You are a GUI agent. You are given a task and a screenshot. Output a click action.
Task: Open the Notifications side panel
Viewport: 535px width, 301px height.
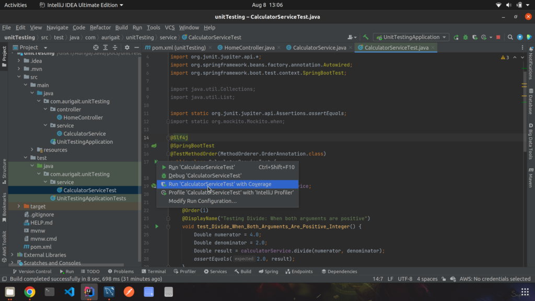531,63
